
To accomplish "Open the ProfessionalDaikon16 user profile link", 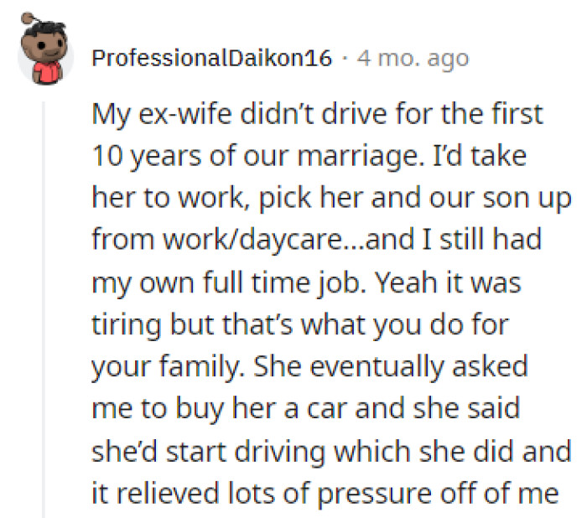I will pos(211,59).
